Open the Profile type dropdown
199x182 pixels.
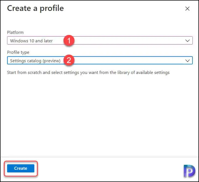[100, 61]
